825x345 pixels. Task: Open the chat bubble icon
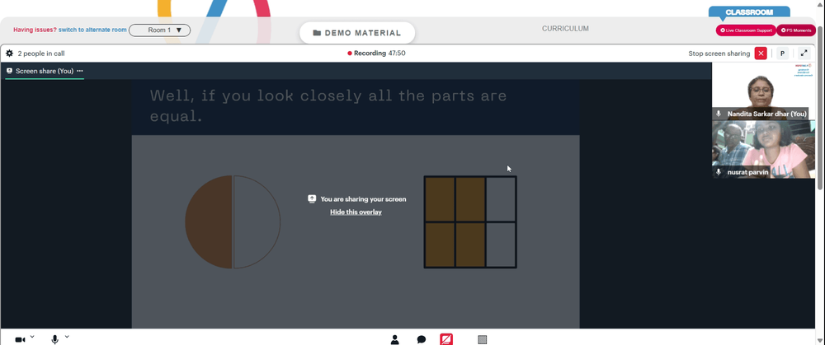coord(422,340)
